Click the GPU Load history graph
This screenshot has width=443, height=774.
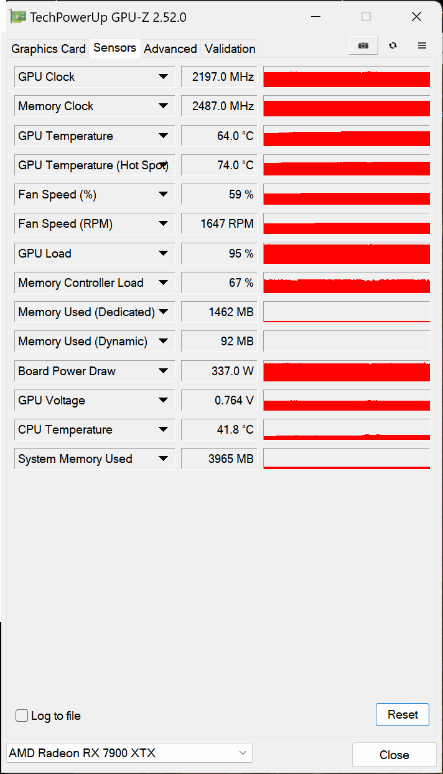point(347,253)
